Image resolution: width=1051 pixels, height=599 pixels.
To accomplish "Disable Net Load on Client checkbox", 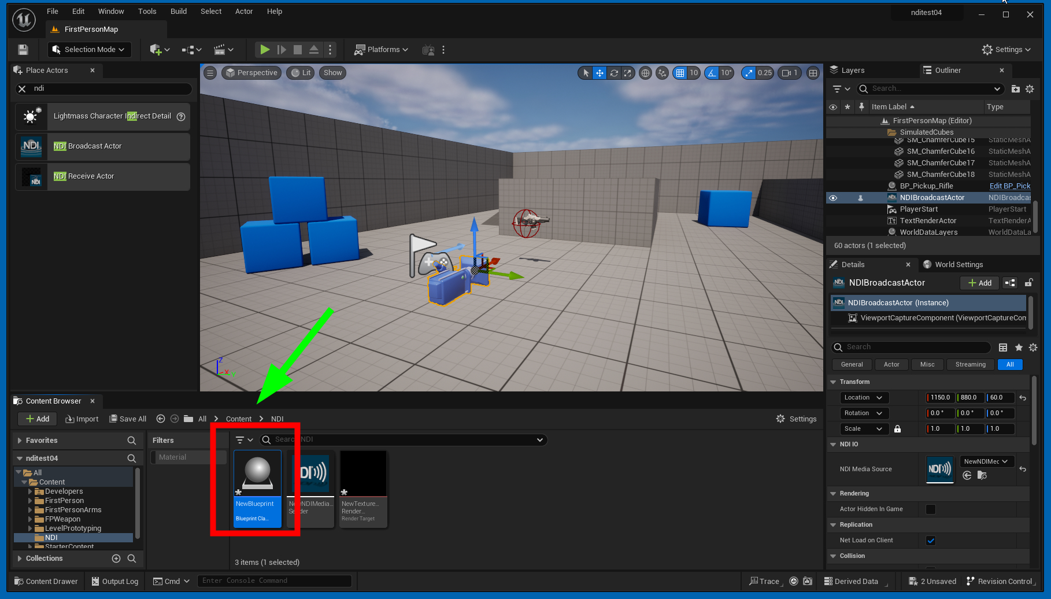I will coord(931,541).
